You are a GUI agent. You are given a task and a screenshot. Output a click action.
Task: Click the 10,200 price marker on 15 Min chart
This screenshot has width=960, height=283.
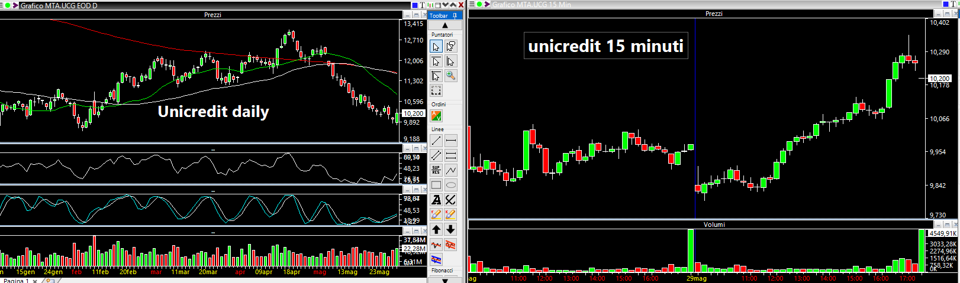pyautogui.click(x=939, y=78)
